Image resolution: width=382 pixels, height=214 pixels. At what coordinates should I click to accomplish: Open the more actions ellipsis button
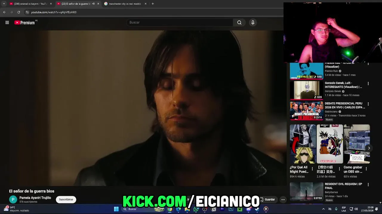(283, 199)
